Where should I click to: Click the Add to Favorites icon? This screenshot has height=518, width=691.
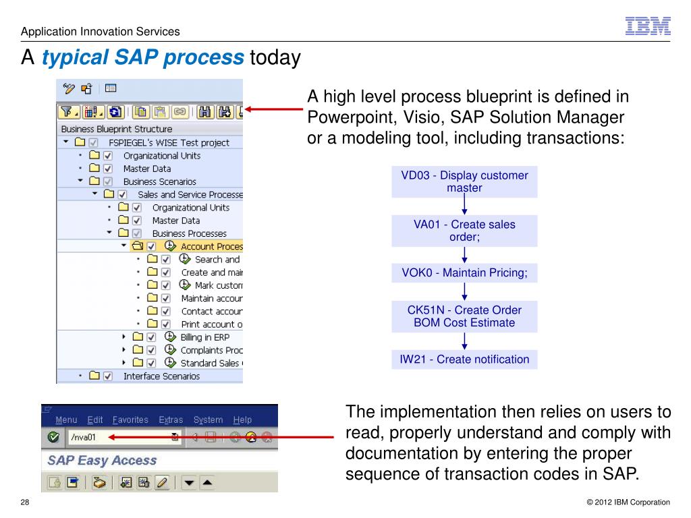click(126, 483)
